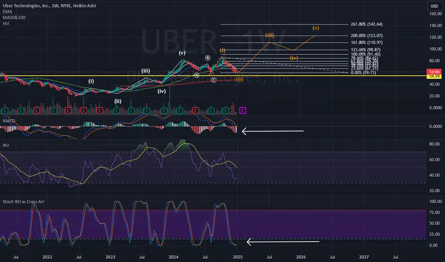Screen dimensions: 445x262
Task: Select the white (i) wave label
Action: (91, 81)
